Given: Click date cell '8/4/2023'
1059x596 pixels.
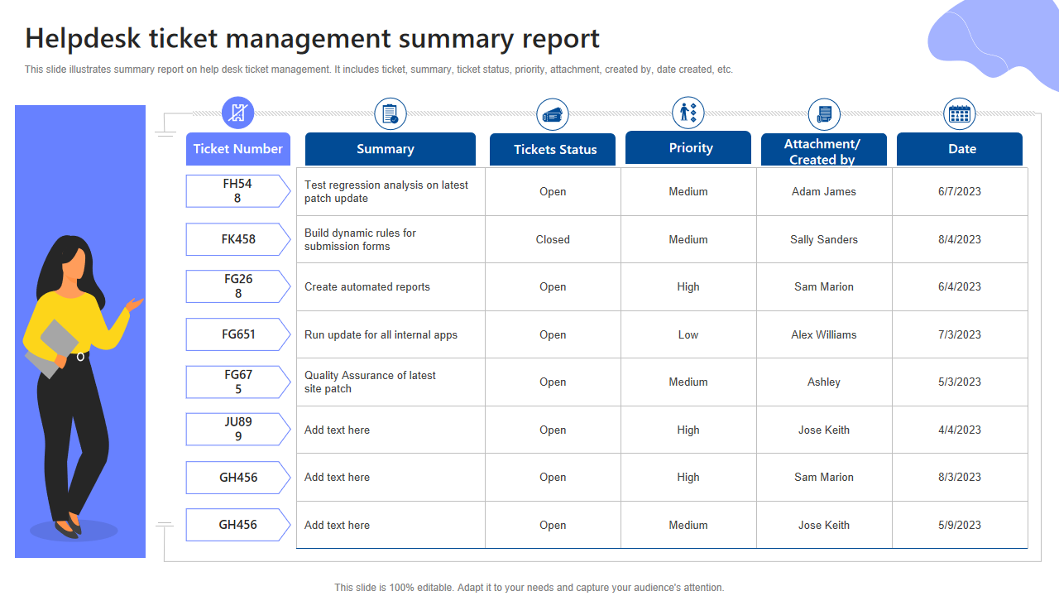Looking at the screenshot, I should (x=960, y=239).
